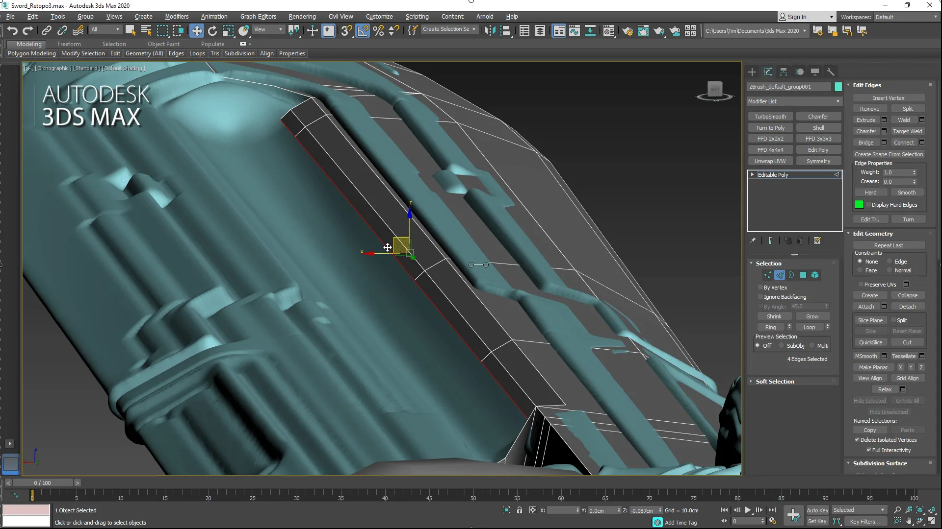Switch to the Freeform ribbon tab
This screenshot has width=942, height=529.
(x=69, y=44)
